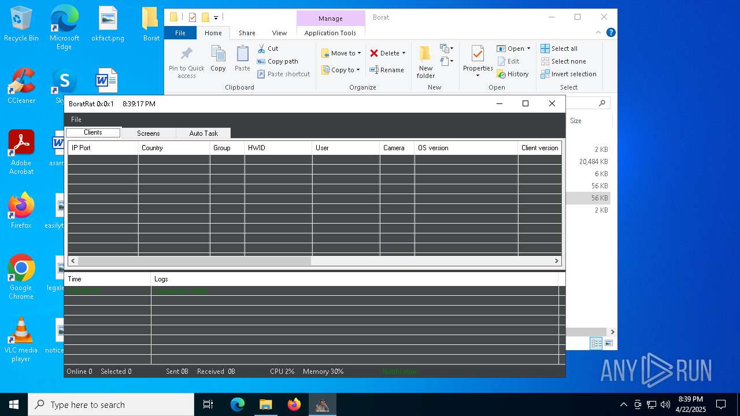
Task: Open the File tab in Explorer ribbon
Action: 180,33
